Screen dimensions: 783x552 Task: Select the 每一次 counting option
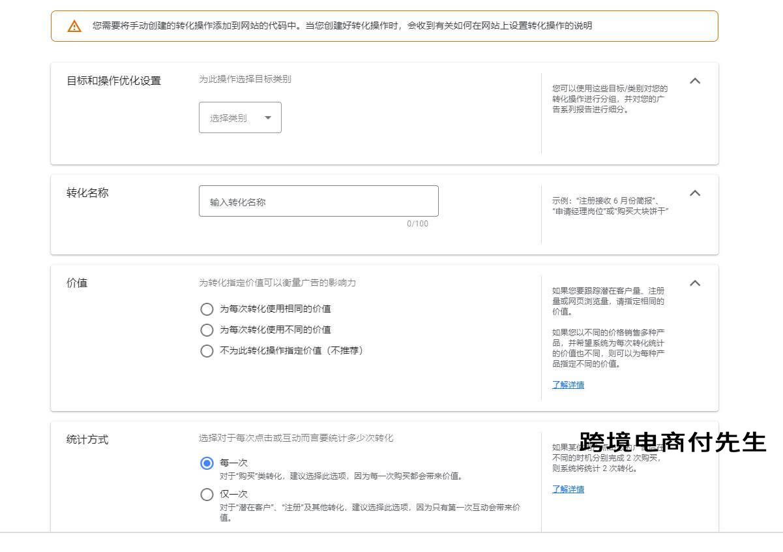tap(207, 463)
